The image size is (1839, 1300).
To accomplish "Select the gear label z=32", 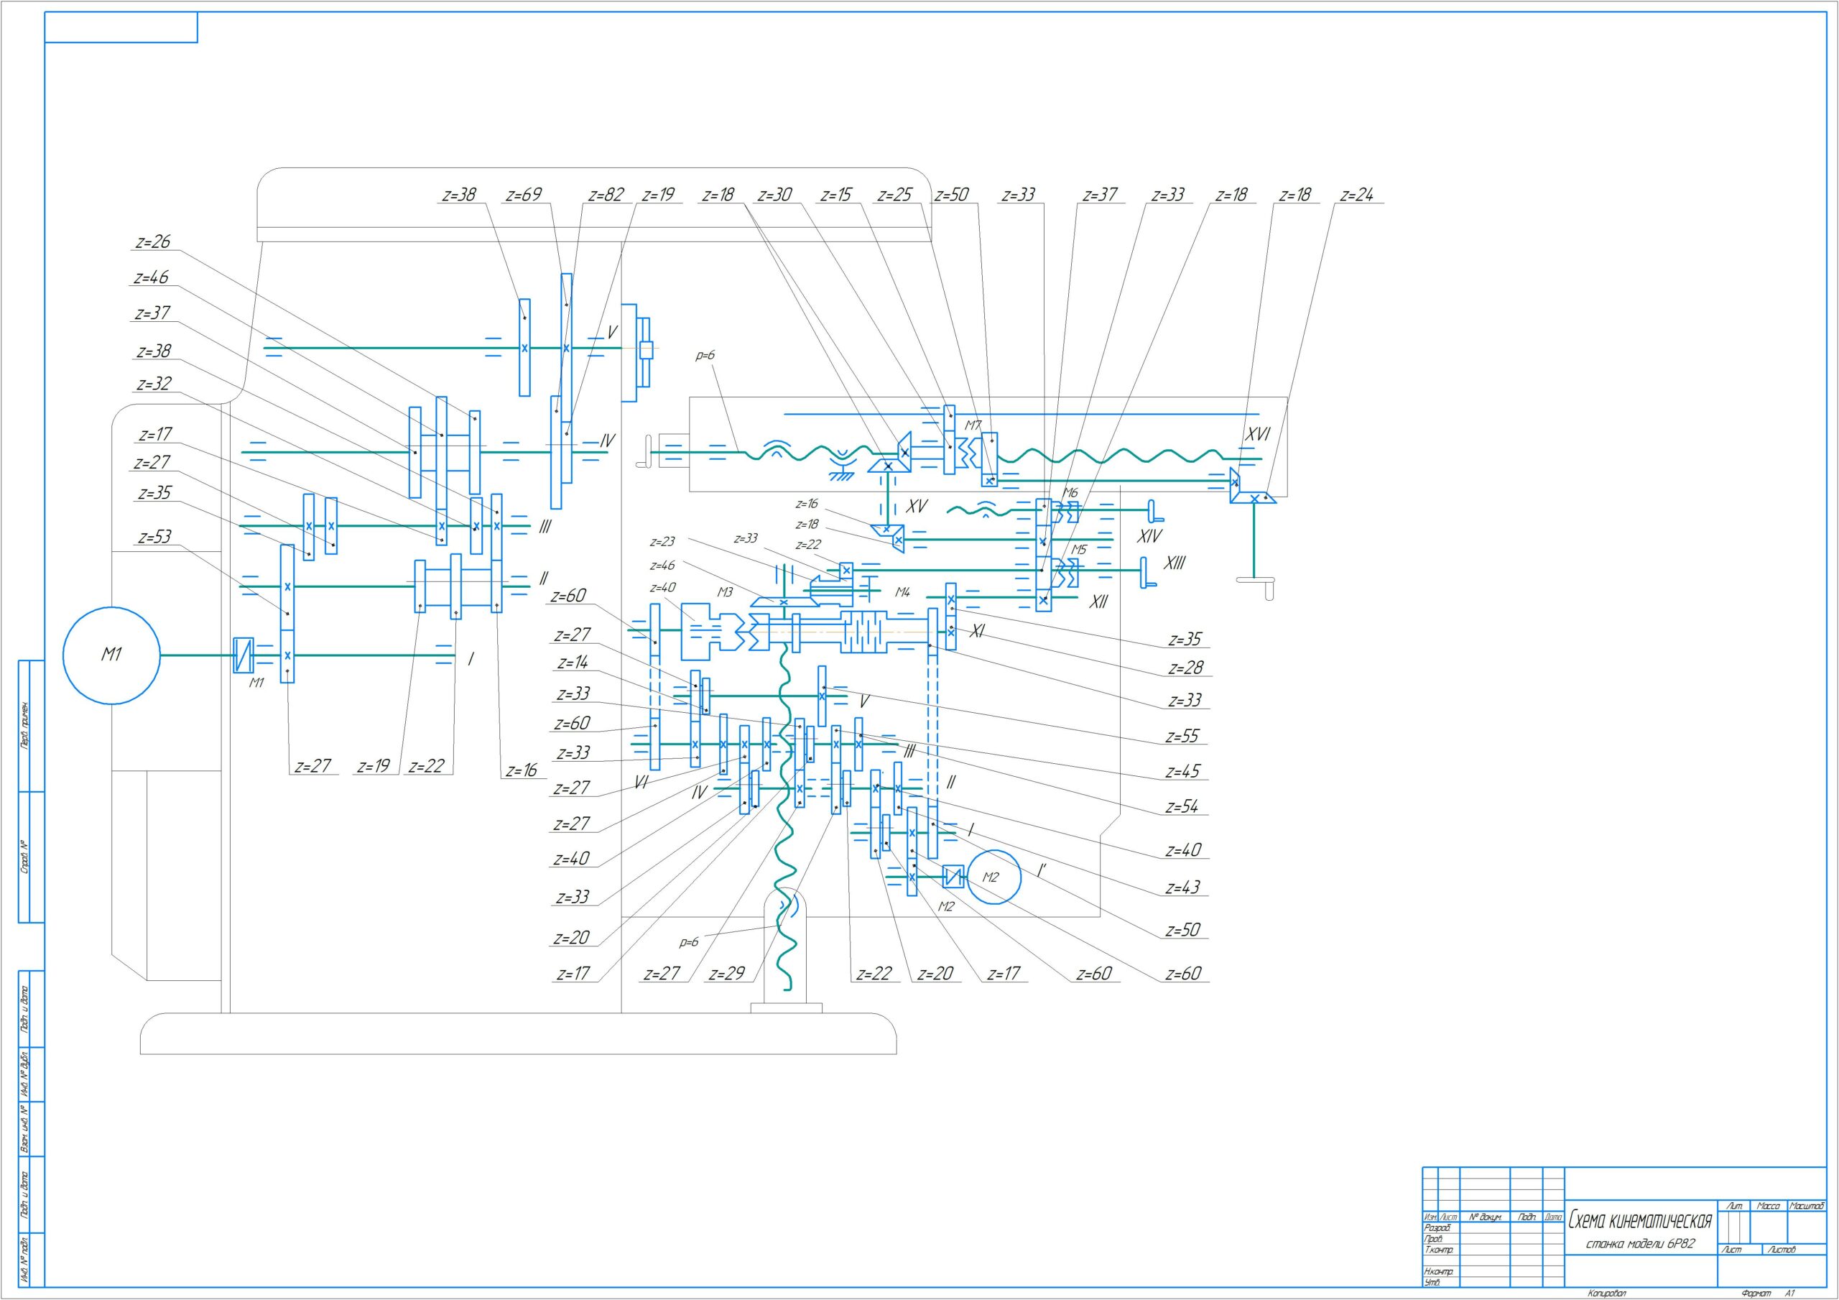I will pos(154,384).
